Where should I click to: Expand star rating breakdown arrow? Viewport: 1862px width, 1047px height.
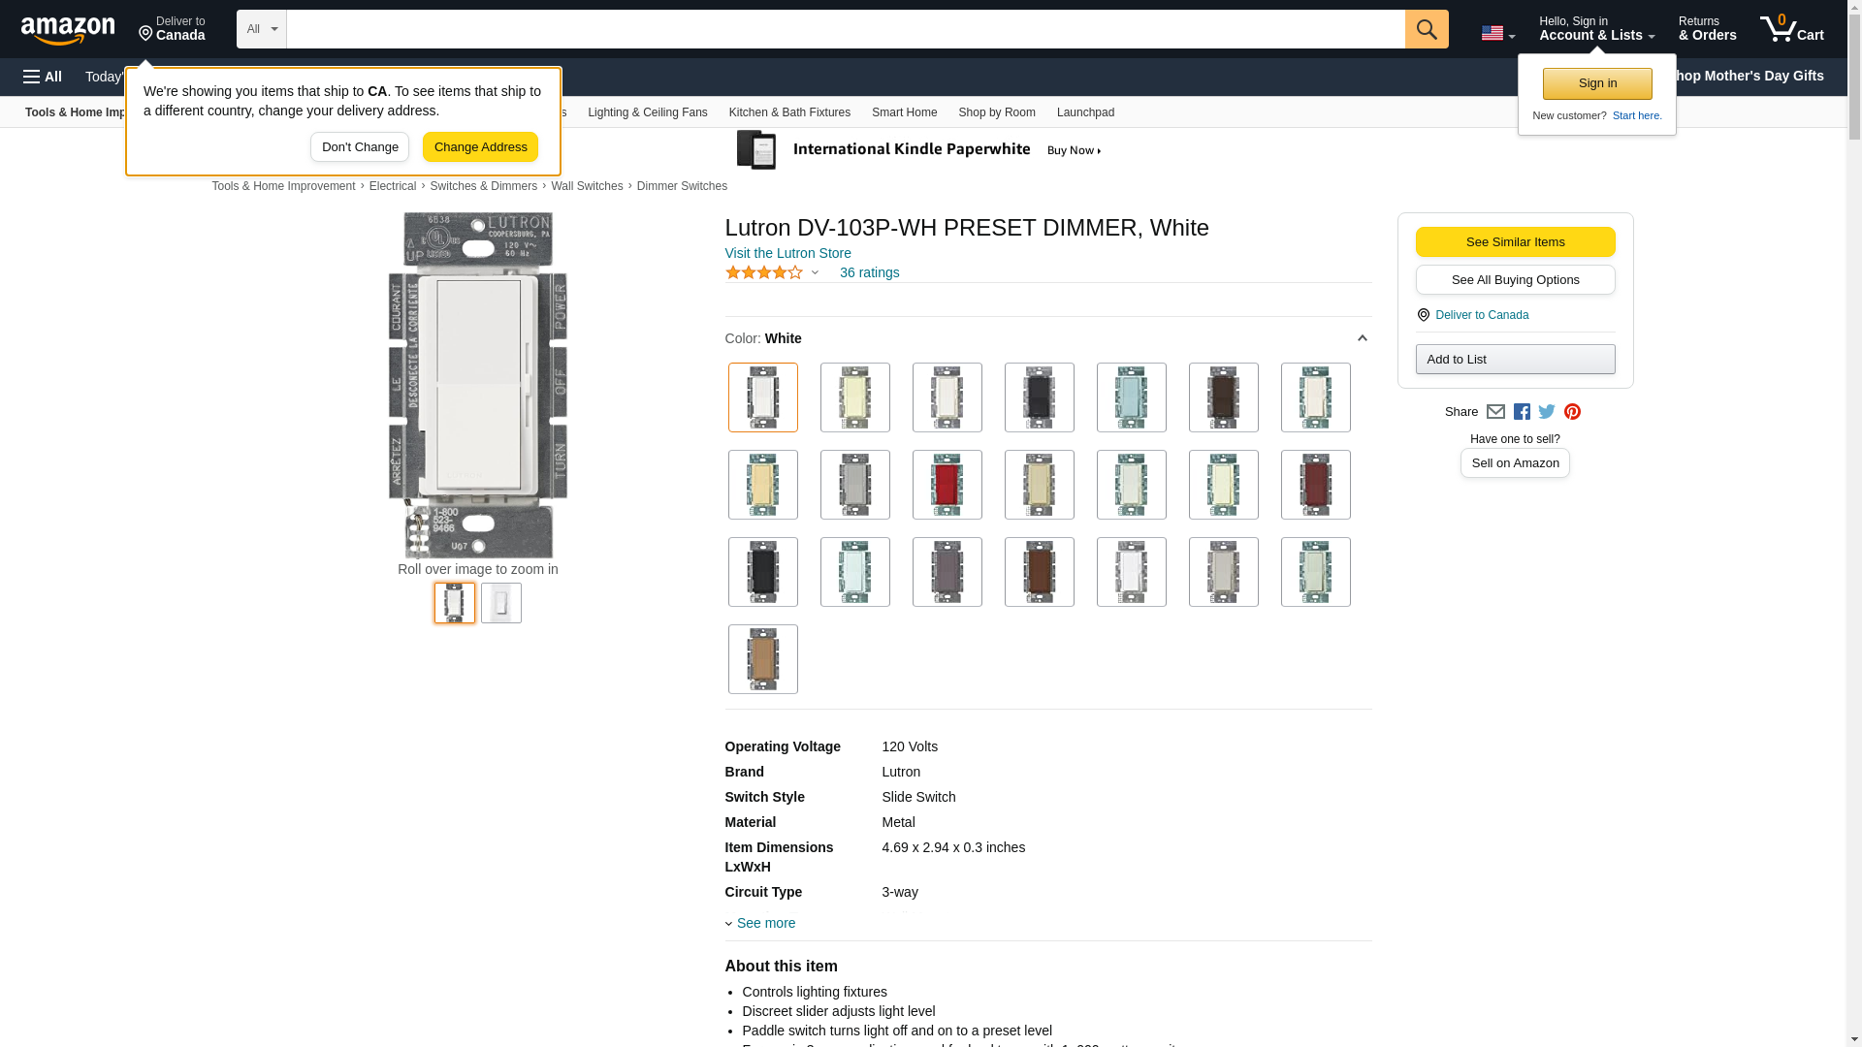(815, 273)
